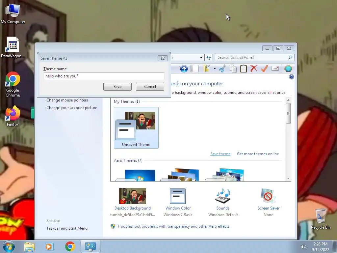Open Change mouse pointers link
337x253 pixels.
tap(67, 100)
